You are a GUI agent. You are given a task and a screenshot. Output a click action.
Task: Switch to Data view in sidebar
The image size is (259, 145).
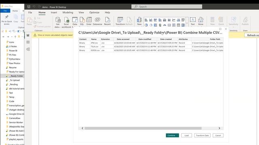(x=28, y=42)
